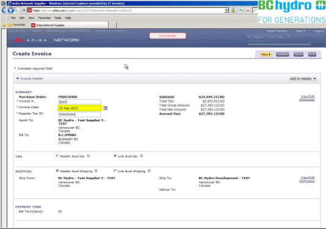
Task: Open the Edit menu
Action: pyautogui.click(x=22, y=18)
